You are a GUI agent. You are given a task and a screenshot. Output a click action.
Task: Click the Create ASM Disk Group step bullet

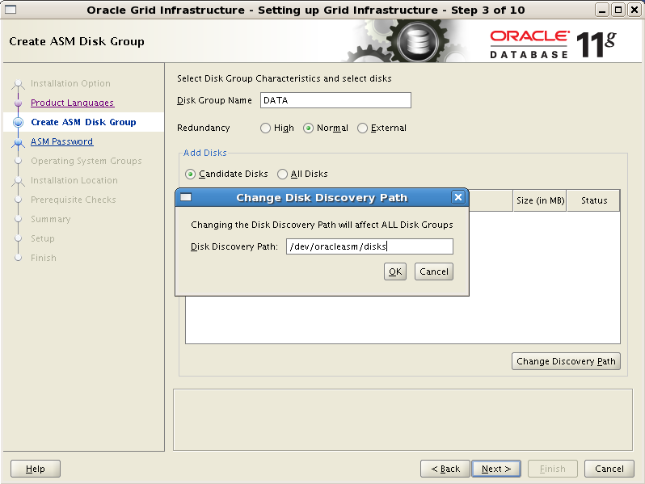(x=18, y=122)
